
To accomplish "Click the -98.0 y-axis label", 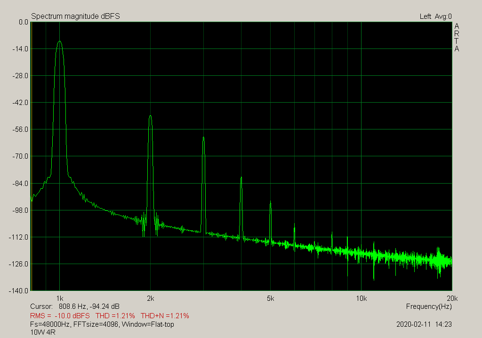I will [20, 210].
